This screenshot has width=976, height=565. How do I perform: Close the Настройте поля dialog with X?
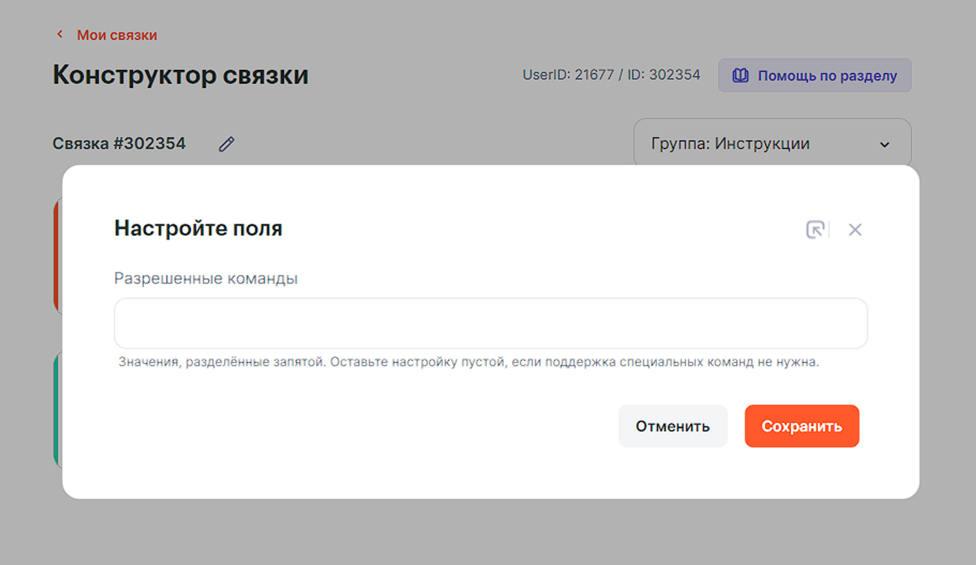(855, 230)
